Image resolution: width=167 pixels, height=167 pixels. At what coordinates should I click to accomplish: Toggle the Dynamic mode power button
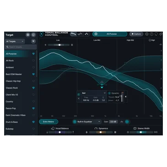point(109,93)
